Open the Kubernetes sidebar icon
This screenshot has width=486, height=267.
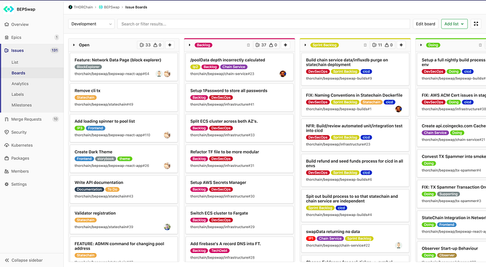[x=7, y=145]
